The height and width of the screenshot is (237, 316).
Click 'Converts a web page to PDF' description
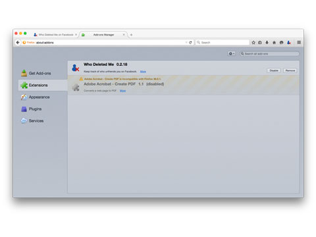[x=100, y=91]
